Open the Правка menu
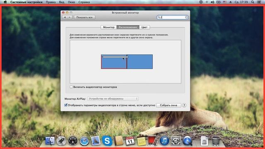 [x=51, y=2]
